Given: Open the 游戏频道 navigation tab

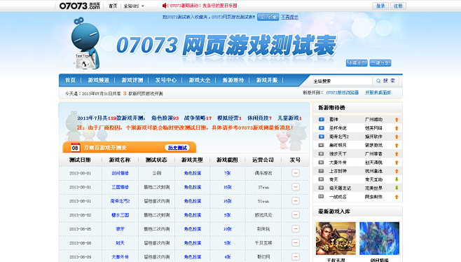Looking at the screenshot, I should [99, 80].
